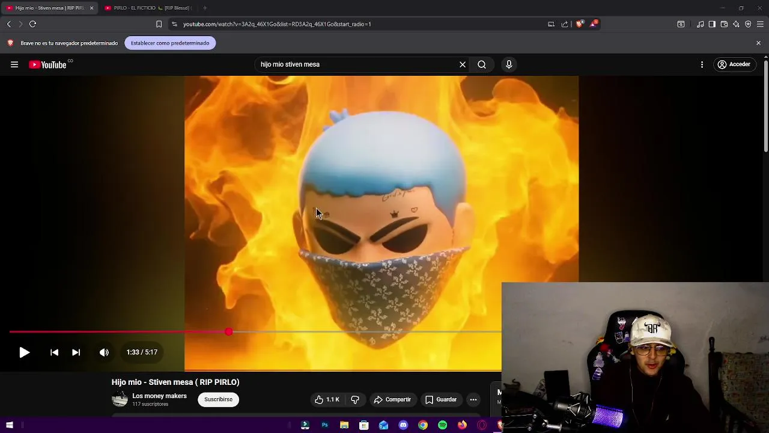Dislike the video with thumbs down

355,399
